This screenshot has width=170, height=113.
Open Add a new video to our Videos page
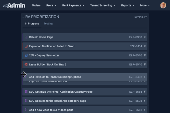tap(85, 110)
